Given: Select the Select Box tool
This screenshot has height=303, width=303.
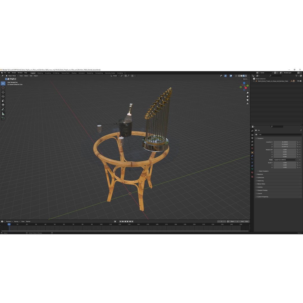Looking at the screenshot, I should pos(3,83).
